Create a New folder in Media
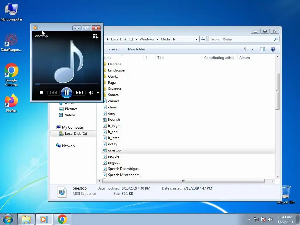The image size is (300, 225). click(x=137, y=49)
